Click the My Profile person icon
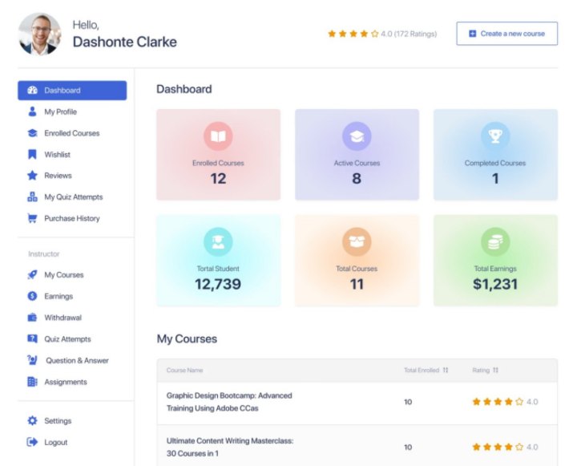The height and width of the screenshot is (466, 577). [32, 112]
